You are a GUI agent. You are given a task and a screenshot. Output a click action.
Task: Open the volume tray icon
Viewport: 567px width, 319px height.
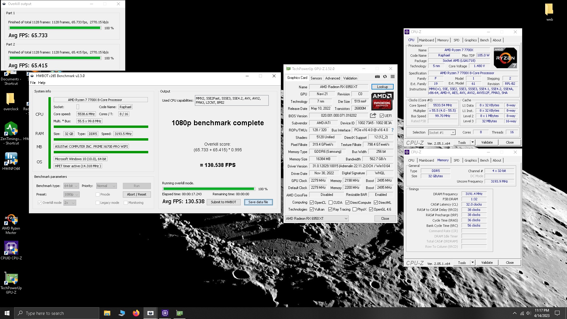tap(529, 313)
